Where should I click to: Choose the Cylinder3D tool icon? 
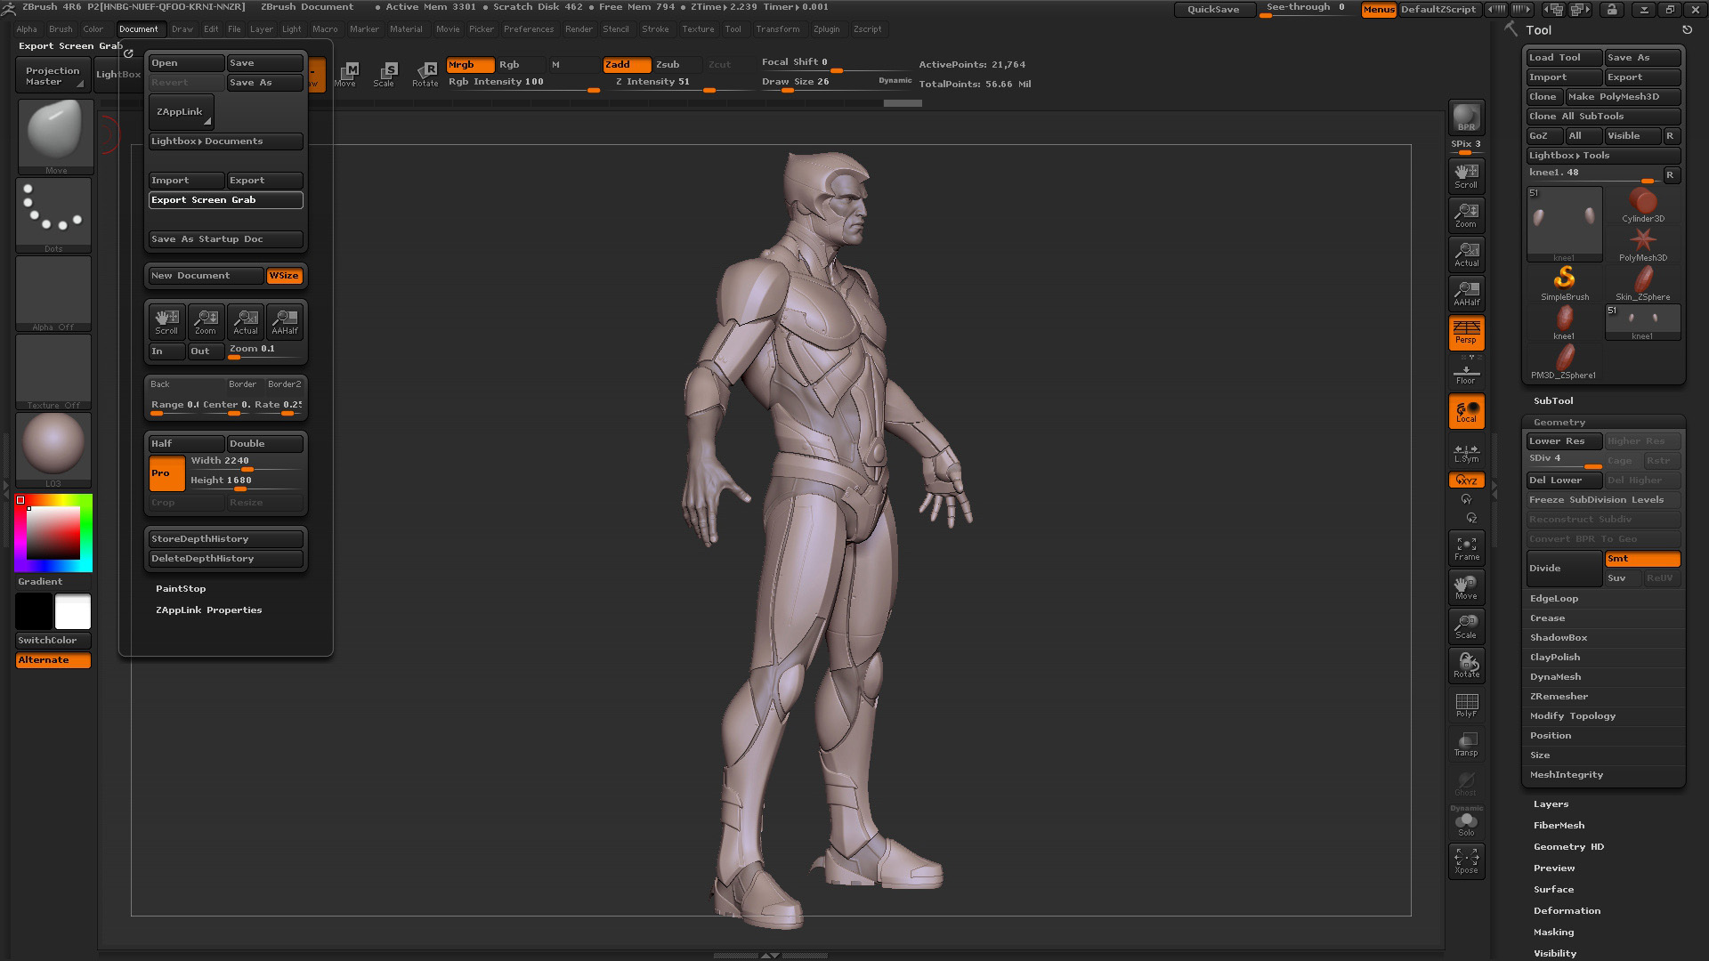(1642, 205)
